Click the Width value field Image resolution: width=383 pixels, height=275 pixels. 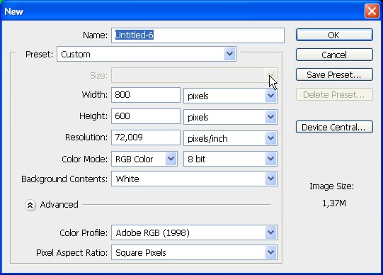(146, 95)
